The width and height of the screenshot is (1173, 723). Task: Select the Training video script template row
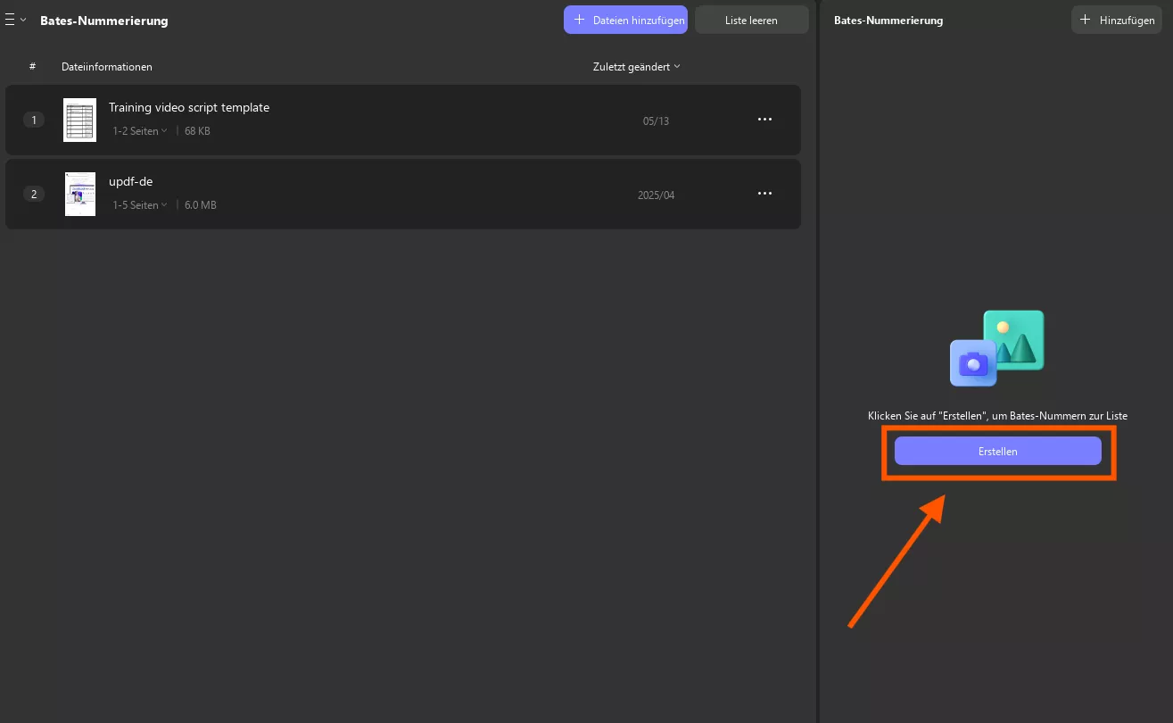(401, 120)
